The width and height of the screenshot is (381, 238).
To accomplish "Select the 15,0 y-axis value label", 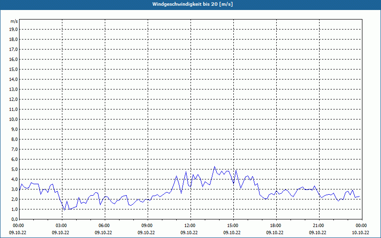I will click(14, 69).
